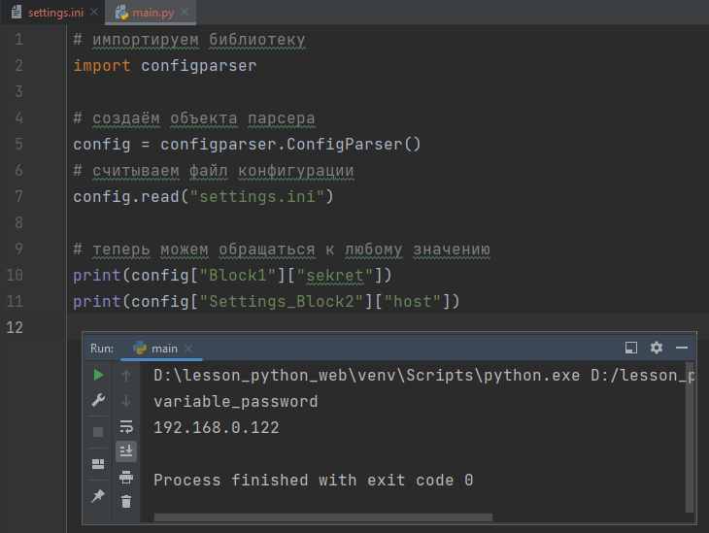Open Run panel gear settings
Viewport: 709px width, 533px height.
coord(657,348)
